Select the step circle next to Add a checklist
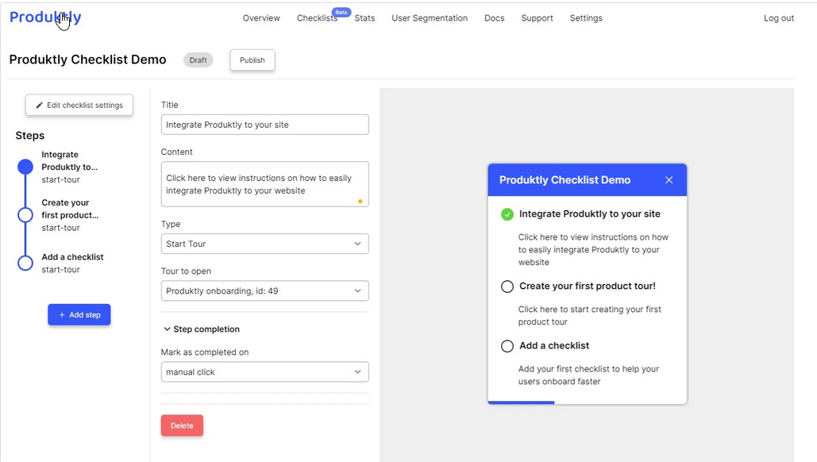Screen dimensions: 817x462 click(x=25, y=262)
